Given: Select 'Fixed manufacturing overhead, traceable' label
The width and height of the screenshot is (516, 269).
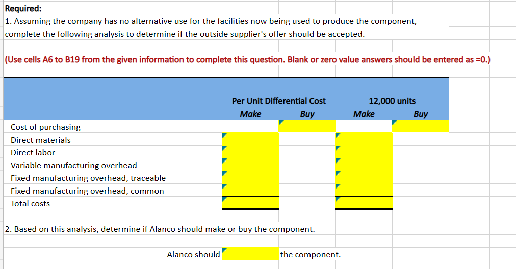Looking at the screenshot, I should pyautogui.click(x=88, y=178).
